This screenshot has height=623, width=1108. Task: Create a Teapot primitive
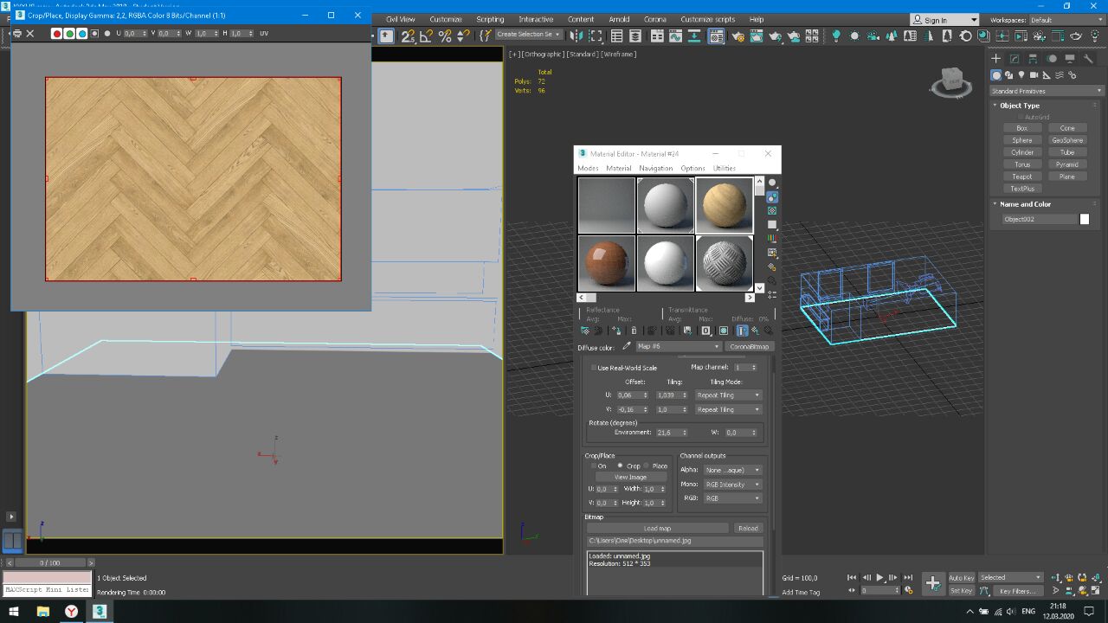(x=1022, y=177)
